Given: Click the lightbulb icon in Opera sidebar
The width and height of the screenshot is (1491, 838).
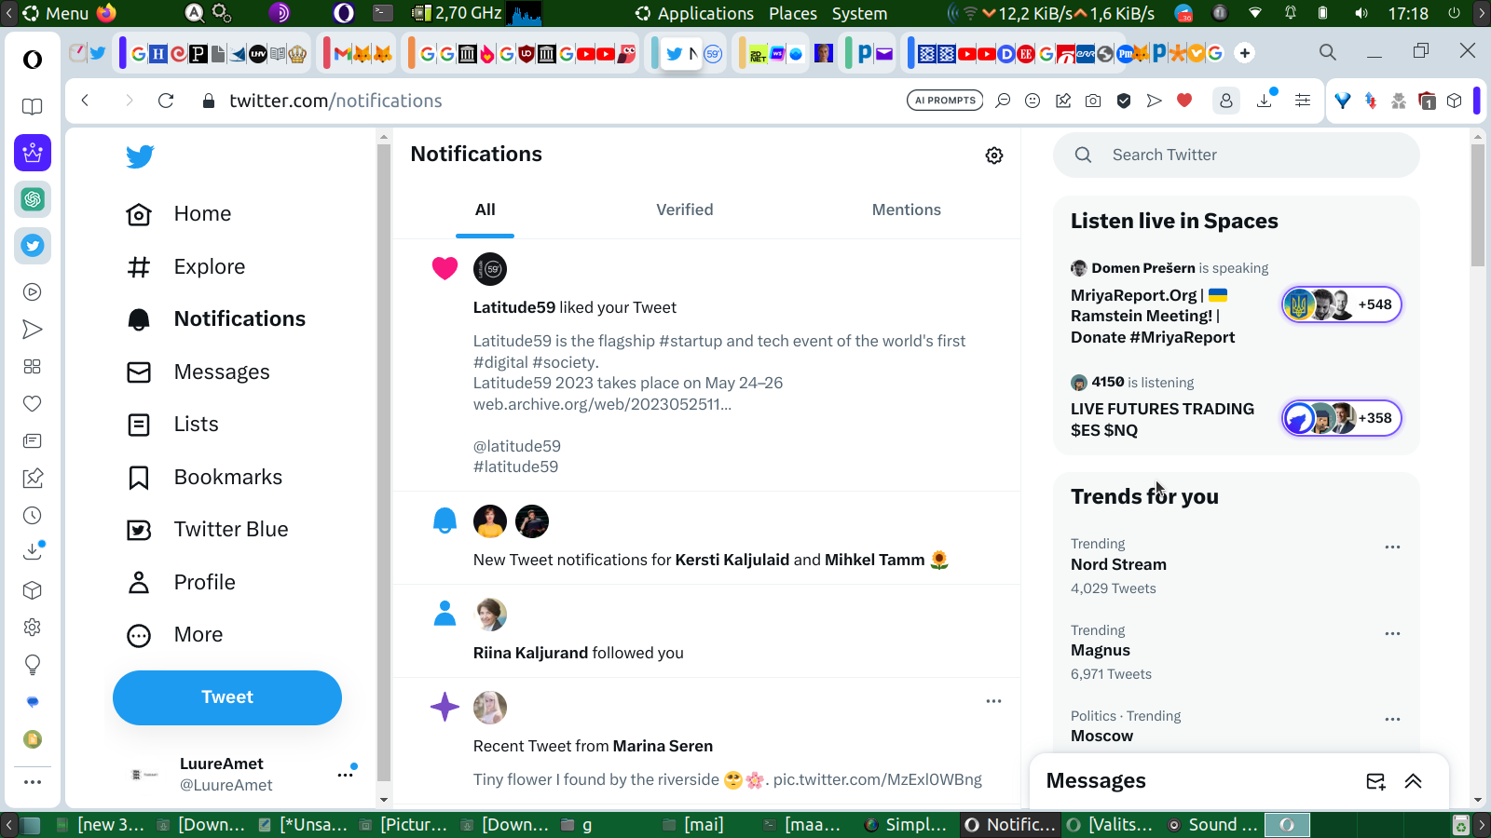Looking at the screenshot, I should pyautogui.click(x=33, y=665).
